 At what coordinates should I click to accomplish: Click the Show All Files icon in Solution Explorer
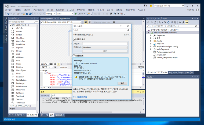[175, 22]
